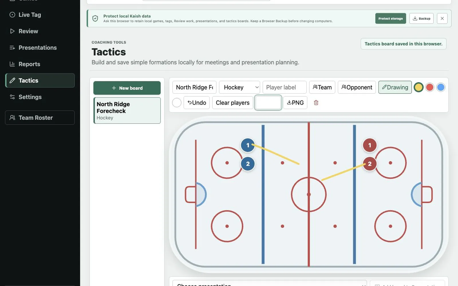Select the Tactics sidebar item
Viewport: 458px width, 286px height.
tap(40, 80)
